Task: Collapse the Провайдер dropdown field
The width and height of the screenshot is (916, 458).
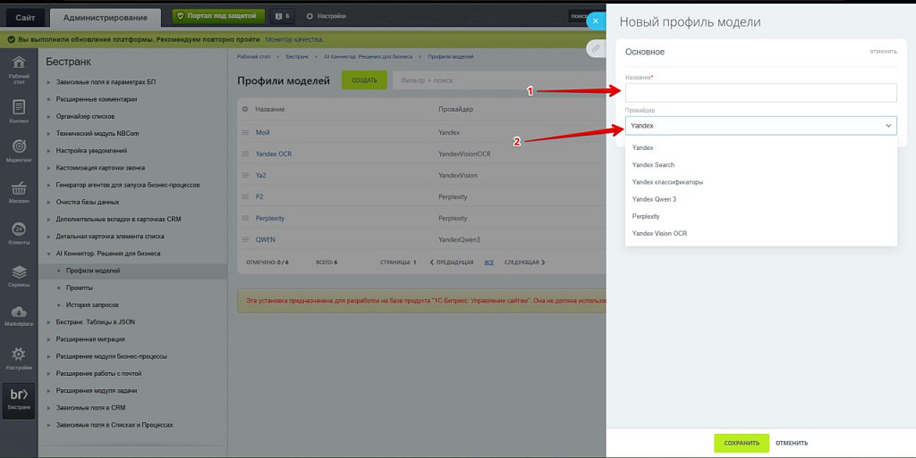Action: [x=760, y=126]
